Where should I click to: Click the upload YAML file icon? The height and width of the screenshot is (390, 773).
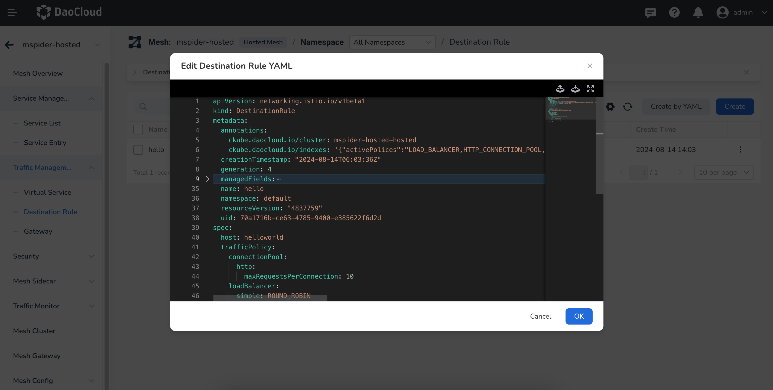click(560, 89)
